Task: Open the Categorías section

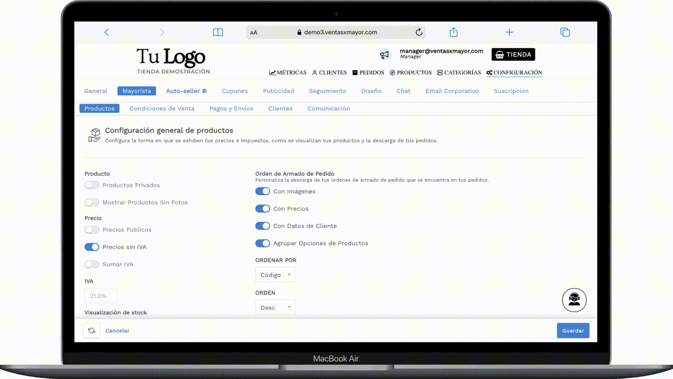Action: (x=458, y=73)
